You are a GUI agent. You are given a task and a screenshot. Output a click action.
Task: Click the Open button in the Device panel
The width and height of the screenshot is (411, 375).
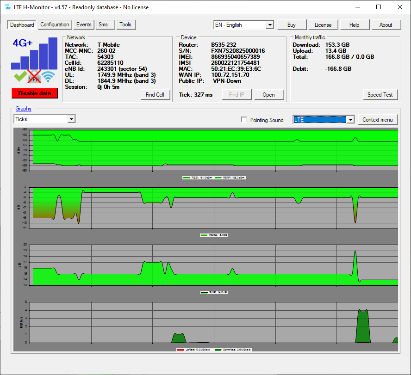point(268,94)
